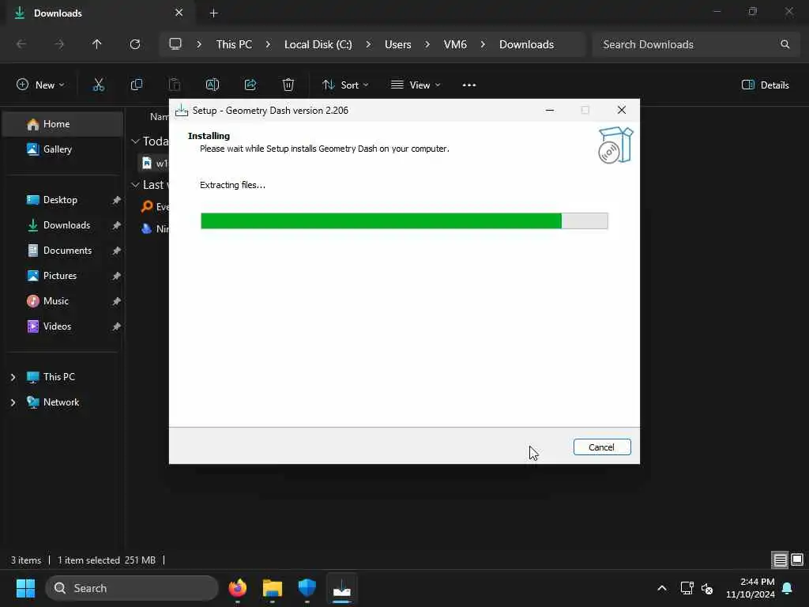This screenshot has height=607, width=809.
Task: Open This PC breadcrumb
Action: coord(234,44)
